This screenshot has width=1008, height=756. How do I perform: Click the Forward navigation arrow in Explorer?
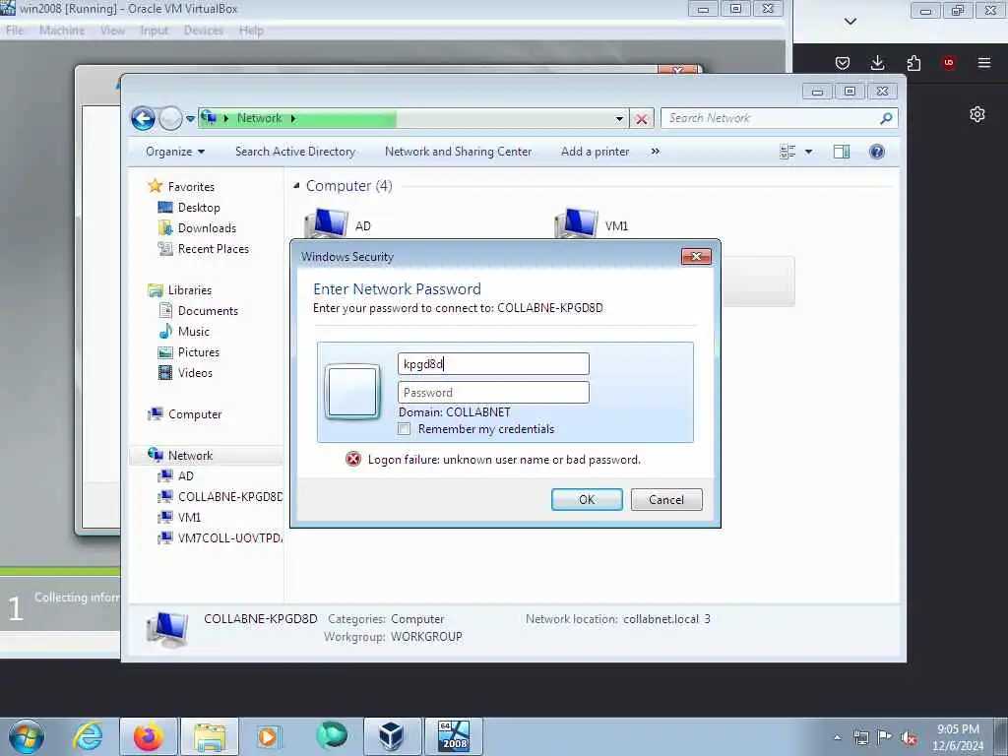pyautogui.click(x=170, y=118)
